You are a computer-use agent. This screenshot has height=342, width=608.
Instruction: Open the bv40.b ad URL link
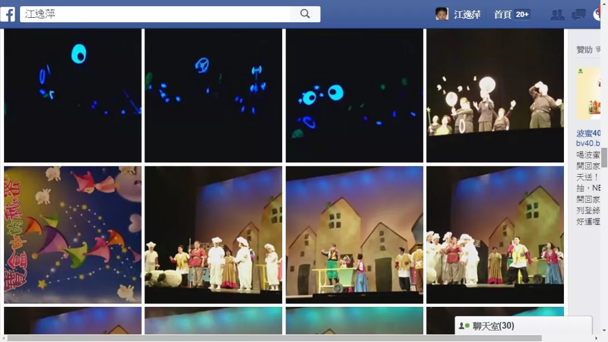pyautogui.click(x=588, y=143)
